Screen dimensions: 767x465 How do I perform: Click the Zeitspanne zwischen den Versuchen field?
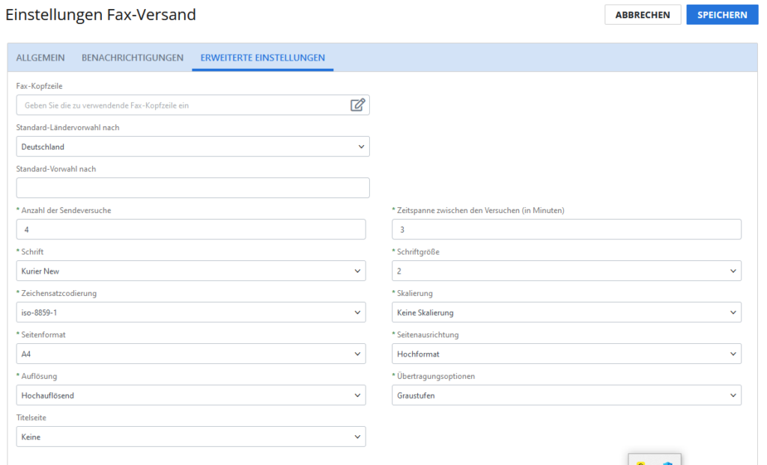pyautogui.click(x=566, y=230)
